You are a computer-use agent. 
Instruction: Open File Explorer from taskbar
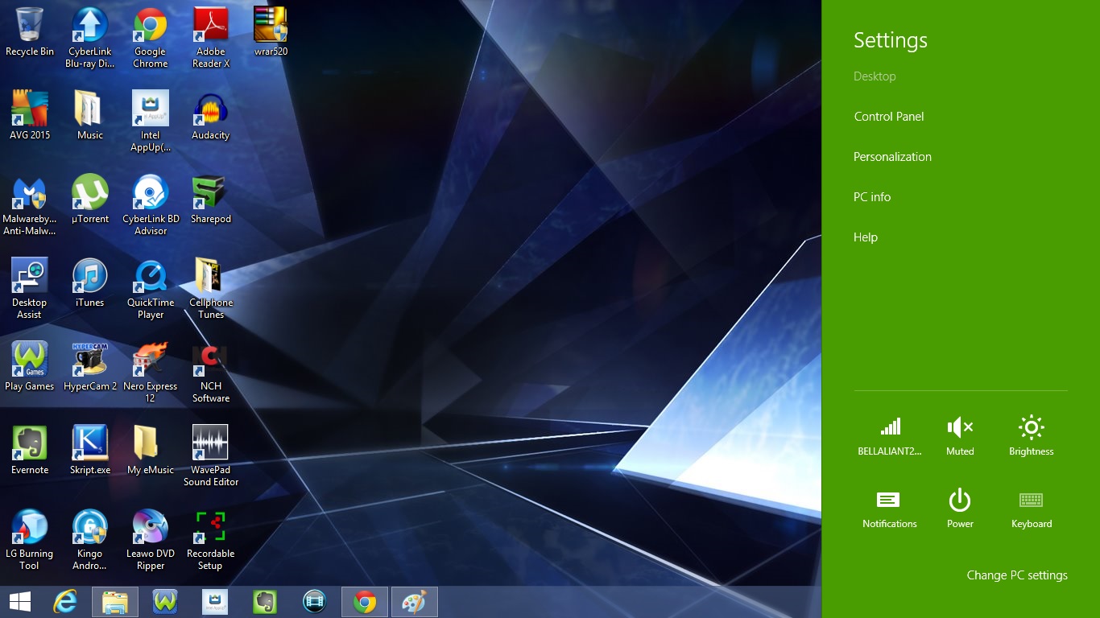coord(115,602)
